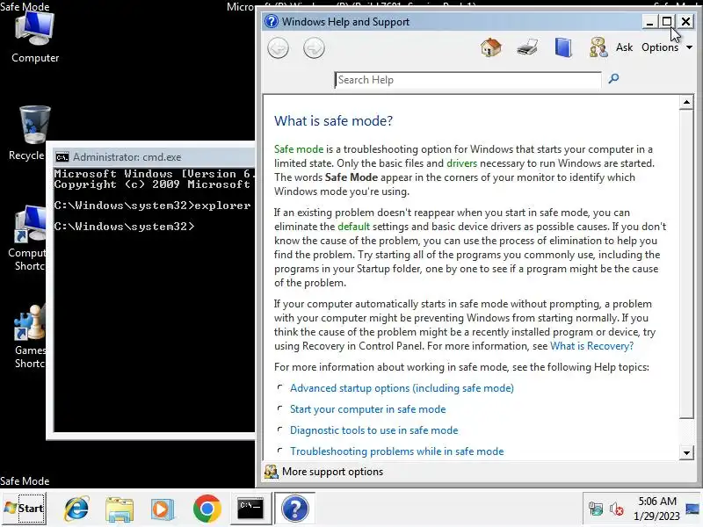Launch Google Chrome from the taskbar
Viewport: 703px width, 527px height.
(207, 509)
